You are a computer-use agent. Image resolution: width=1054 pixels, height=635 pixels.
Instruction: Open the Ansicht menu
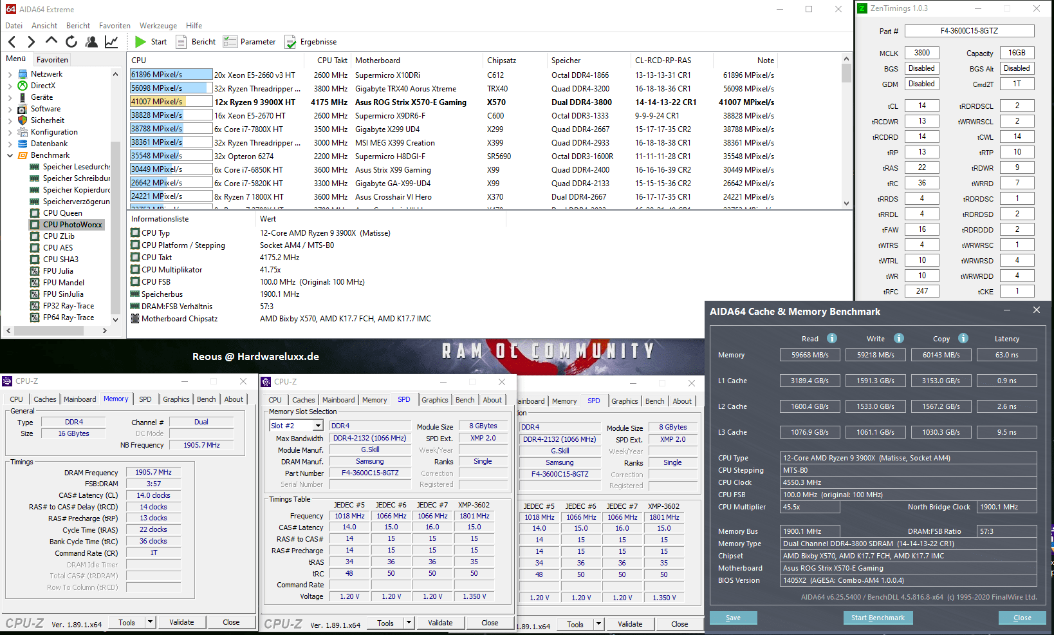point(44,26)
